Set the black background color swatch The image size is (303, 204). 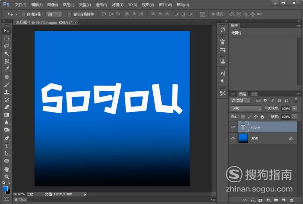point(9,192)
